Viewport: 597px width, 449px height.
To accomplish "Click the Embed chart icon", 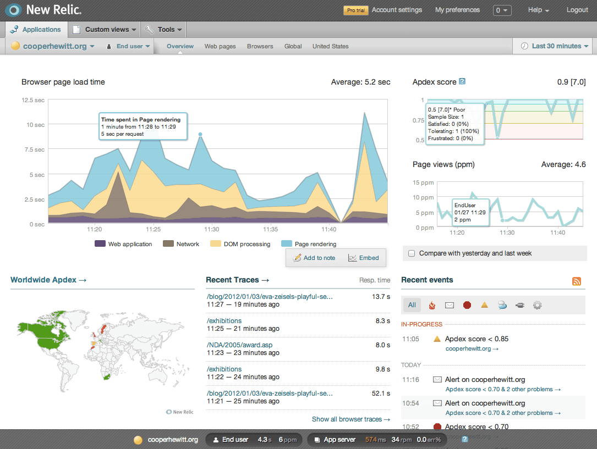I will [353, 258].
